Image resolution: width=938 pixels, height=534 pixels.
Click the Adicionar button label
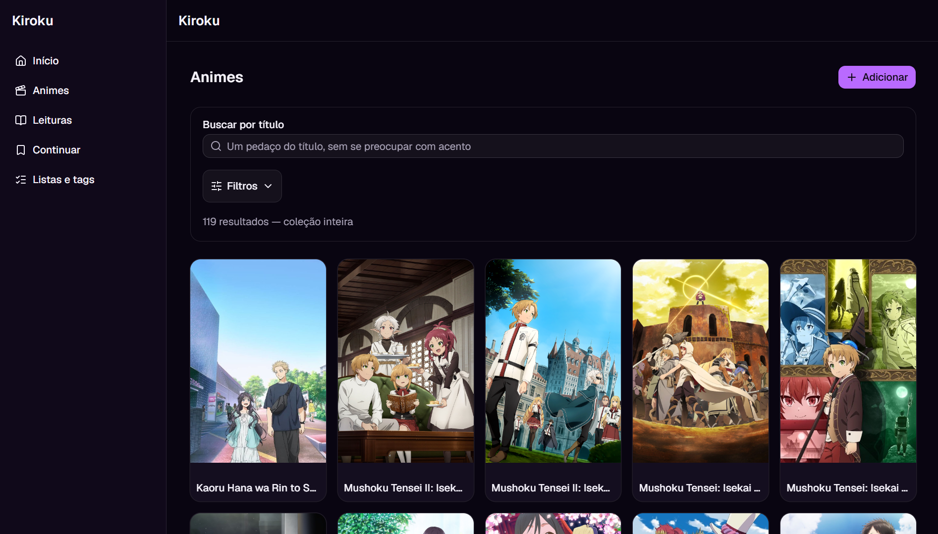885,77
